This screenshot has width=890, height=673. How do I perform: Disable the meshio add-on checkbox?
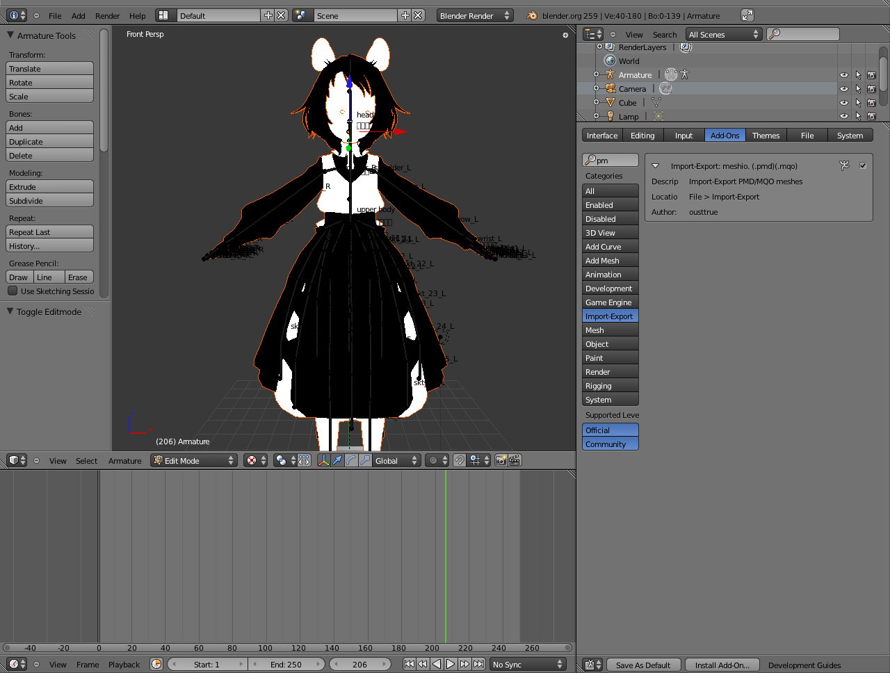point(863,165)
